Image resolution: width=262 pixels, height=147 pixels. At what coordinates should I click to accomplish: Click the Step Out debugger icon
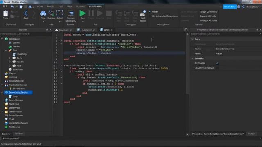(x=135, y=13)
